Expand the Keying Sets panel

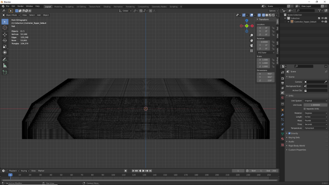294,137
